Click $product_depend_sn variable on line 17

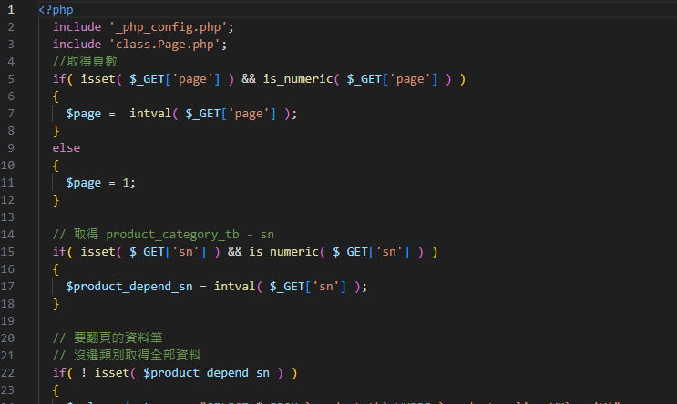pos(129,287)
